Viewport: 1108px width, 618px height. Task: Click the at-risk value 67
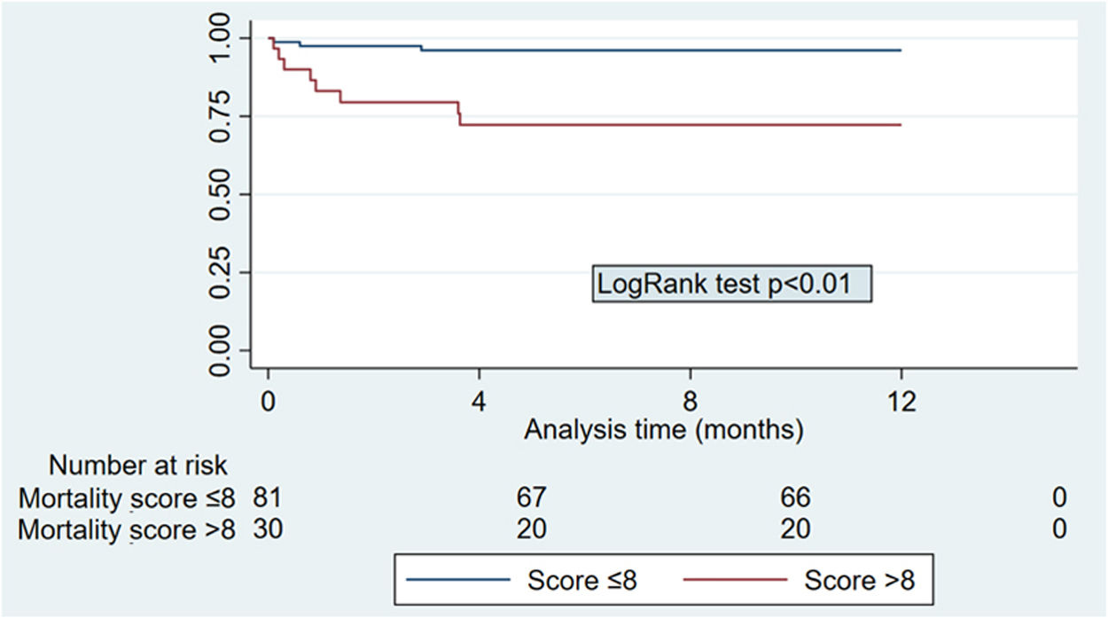click(532, 497)
